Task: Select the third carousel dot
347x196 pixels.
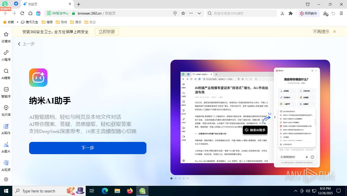Action: [180, 178]
